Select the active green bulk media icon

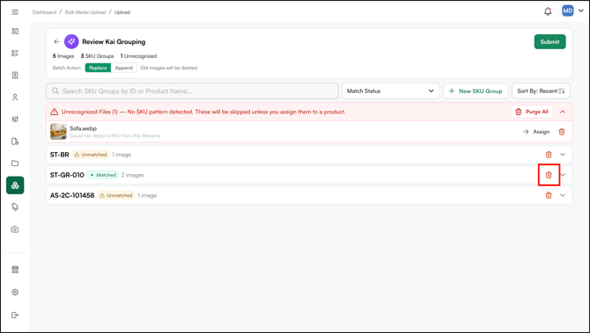tap(15, 185)
